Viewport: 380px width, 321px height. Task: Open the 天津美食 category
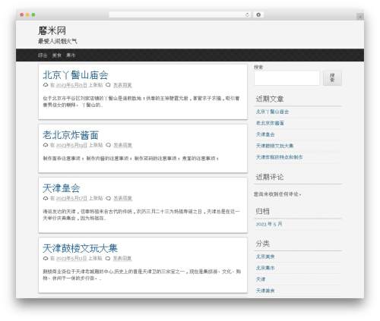pos(265,291)
